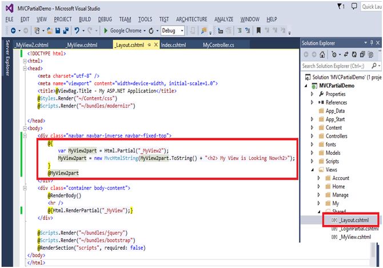Toggle pin on _Layout.cshtml tab
Screen dimensions: 383x268
point(150,45)
